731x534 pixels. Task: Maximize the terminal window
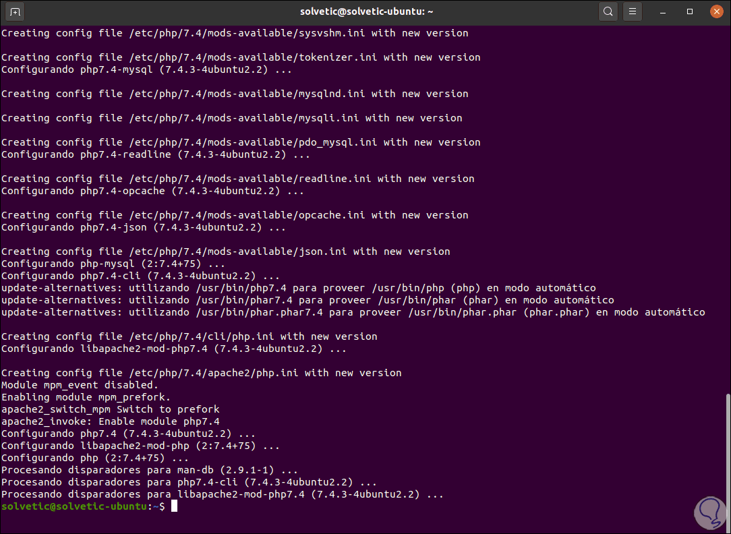coord(690,11)
